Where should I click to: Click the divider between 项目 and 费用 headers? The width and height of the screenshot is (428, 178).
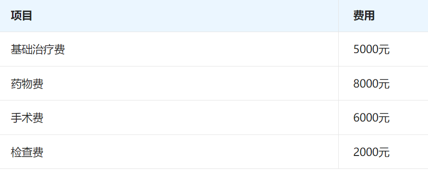(338, 16)
